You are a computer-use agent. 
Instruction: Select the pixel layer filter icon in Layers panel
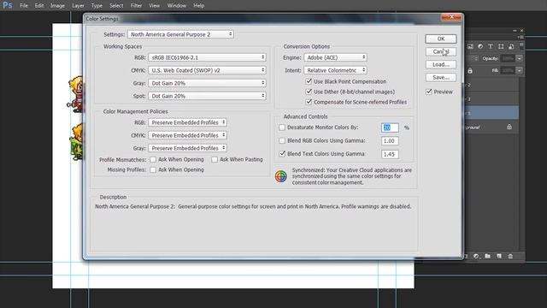(x=470, y=46)
